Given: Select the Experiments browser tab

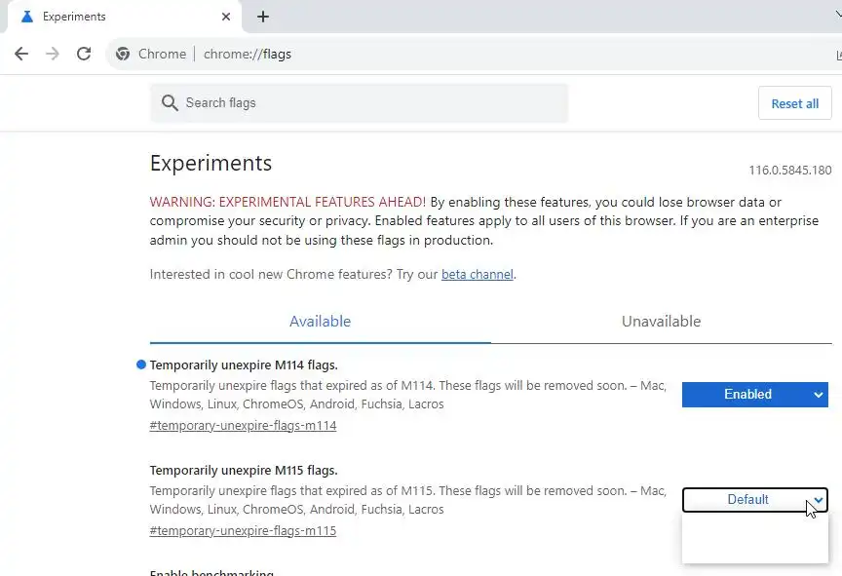Looking at the screenshot, I should 125,17.
